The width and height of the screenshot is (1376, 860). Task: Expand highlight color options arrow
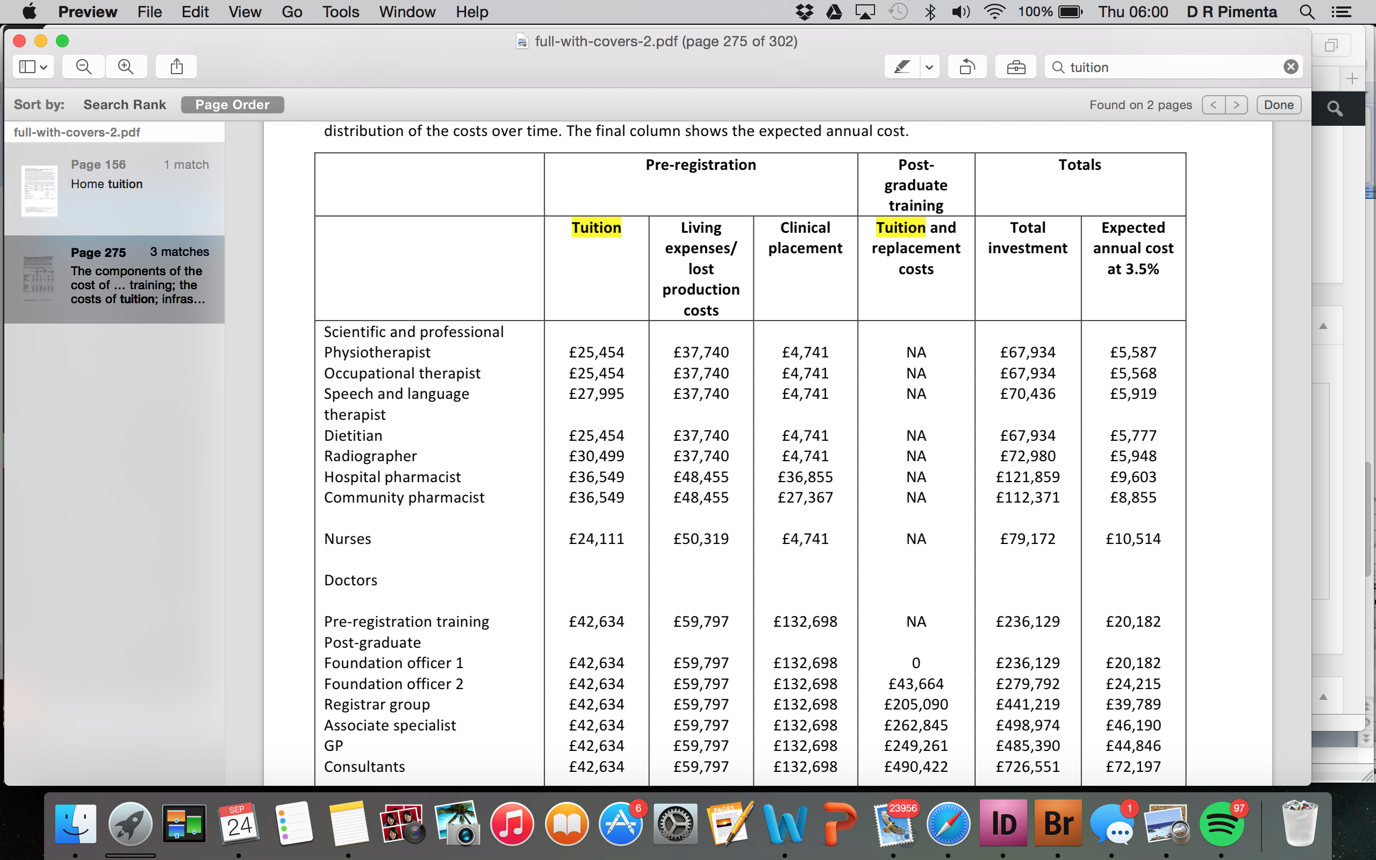click(929, 67)
